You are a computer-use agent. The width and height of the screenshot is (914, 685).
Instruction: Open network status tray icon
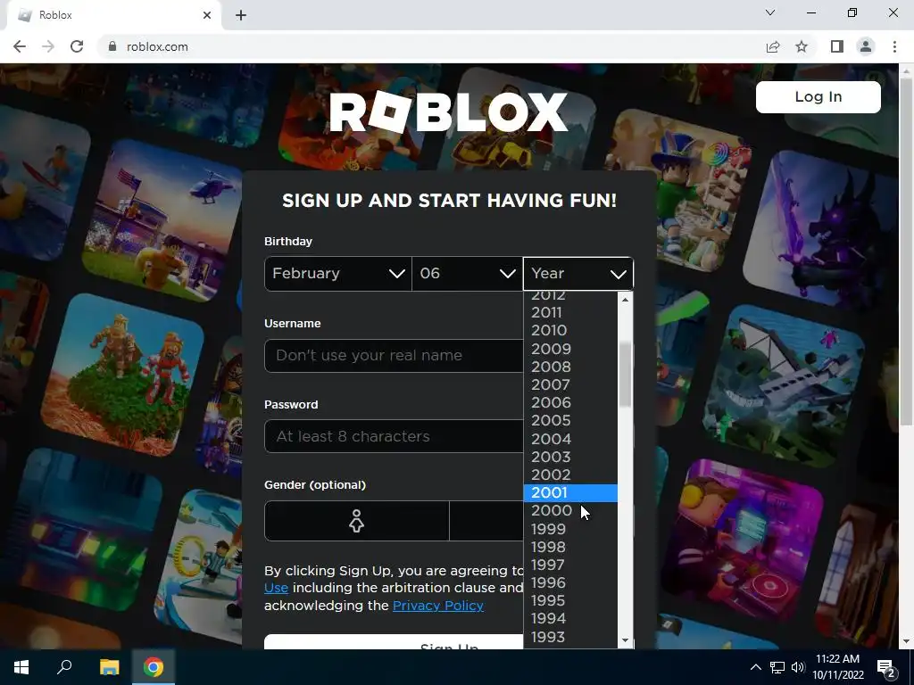click(777, 667)
